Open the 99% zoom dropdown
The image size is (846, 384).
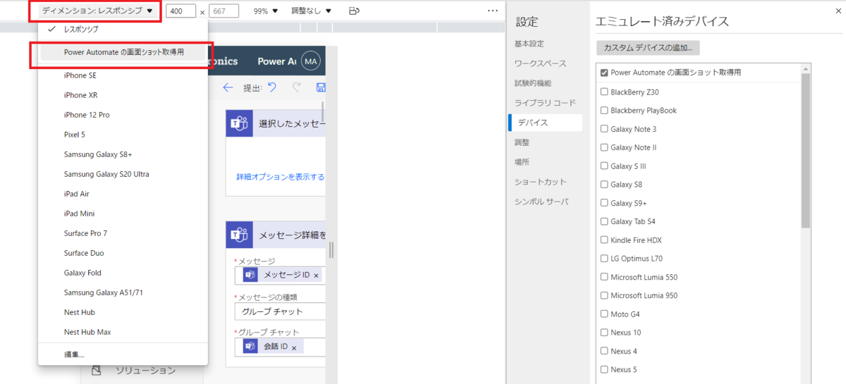click(x=266, y=11)
